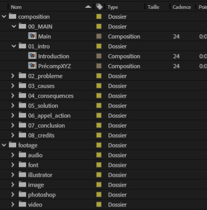207x210 pixels.
Task: Collapse the footage folder
Action: [x=4, y=145]
